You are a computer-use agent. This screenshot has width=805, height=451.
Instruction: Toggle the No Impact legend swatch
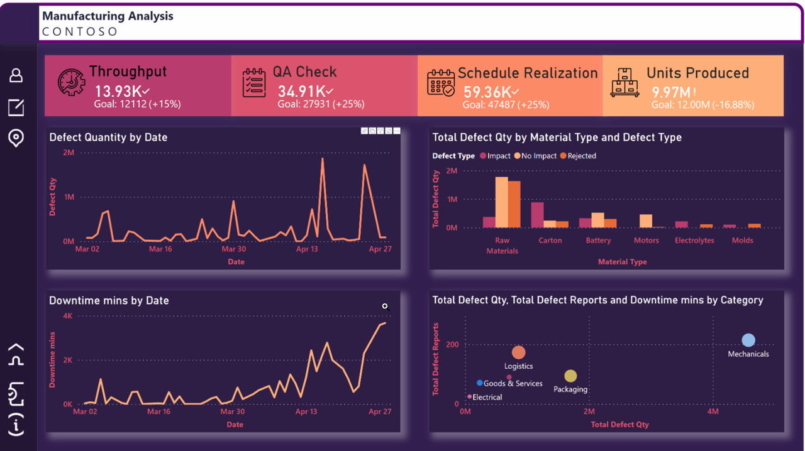pos(517,156)
